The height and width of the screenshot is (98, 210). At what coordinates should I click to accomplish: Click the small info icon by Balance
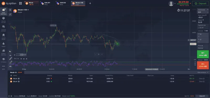(x=9, y=96)
